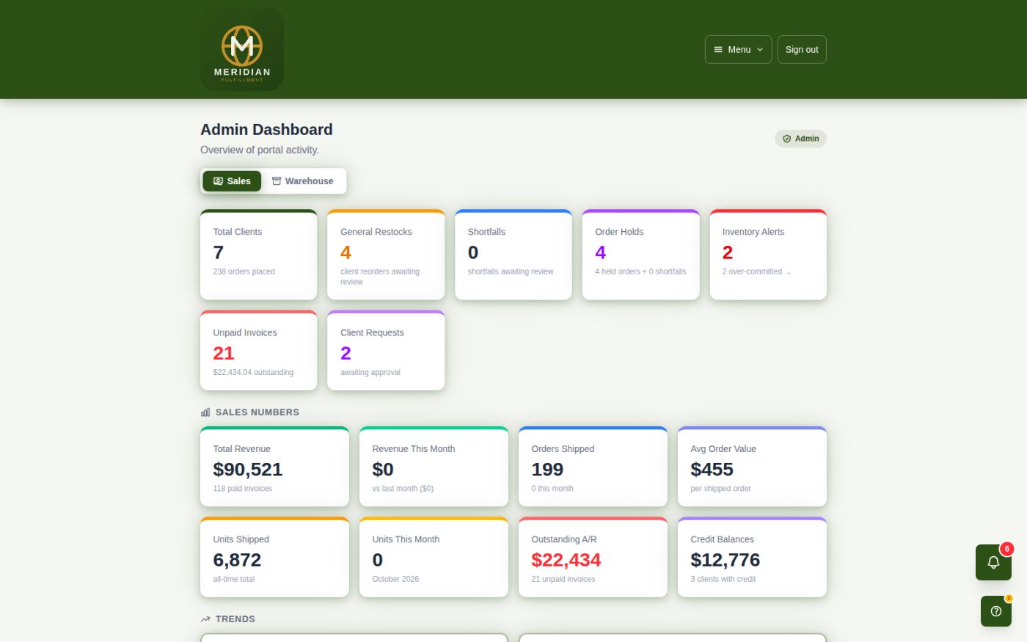Viewport: 1027px width, 642px height.
Task: Click the cash icon on Sales tab
Action: [x=218, y=181]
